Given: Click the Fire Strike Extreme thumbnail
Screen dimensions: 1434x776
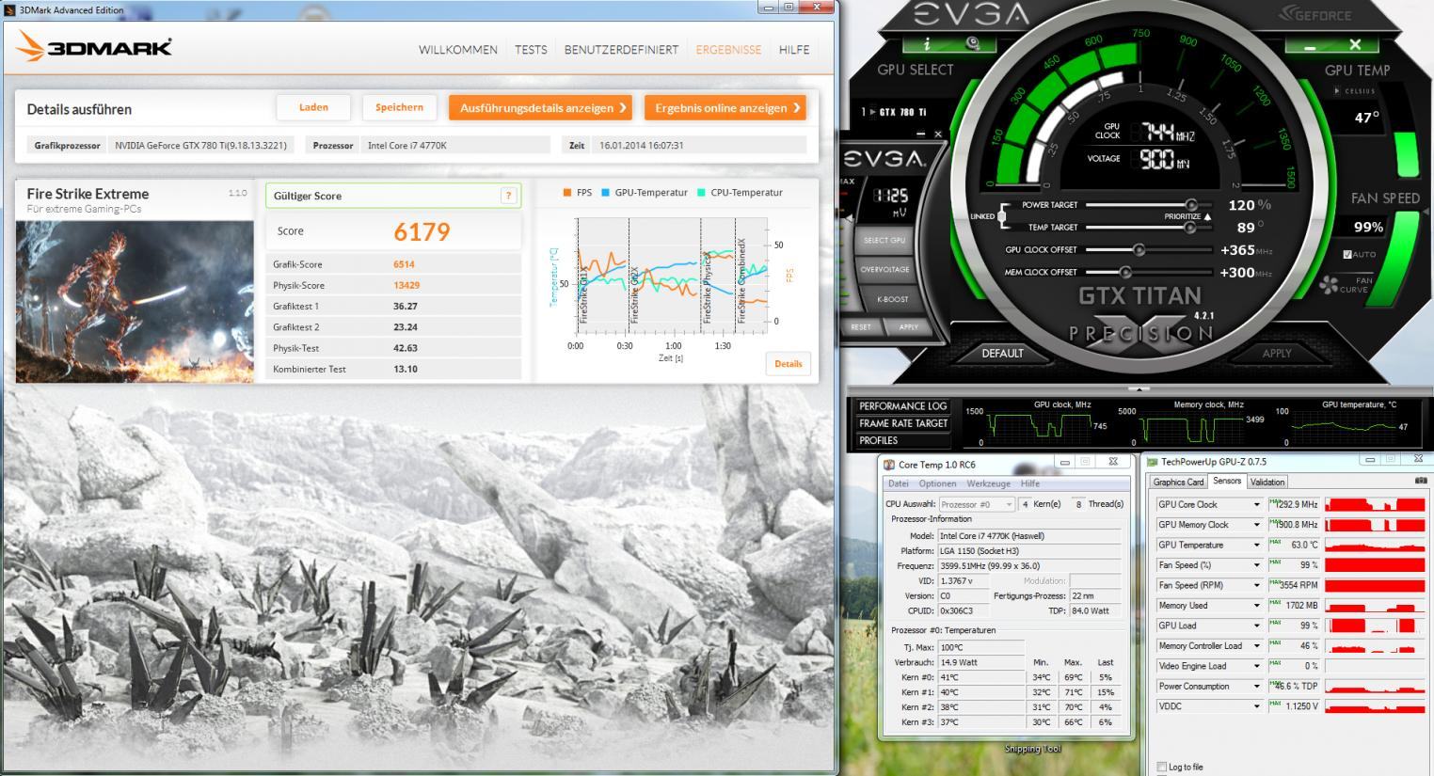Looking at the screenshot, I should (x=135, y=301).
